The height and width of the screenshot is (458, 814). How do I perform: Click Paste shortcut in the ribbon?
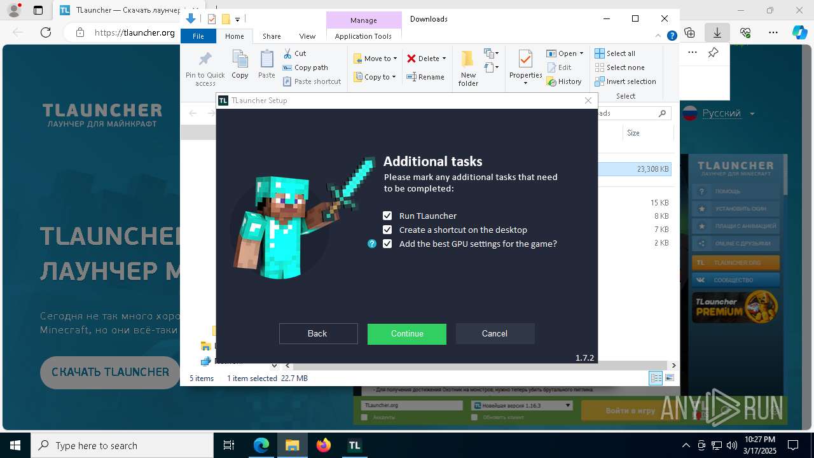tap(312, 81)
